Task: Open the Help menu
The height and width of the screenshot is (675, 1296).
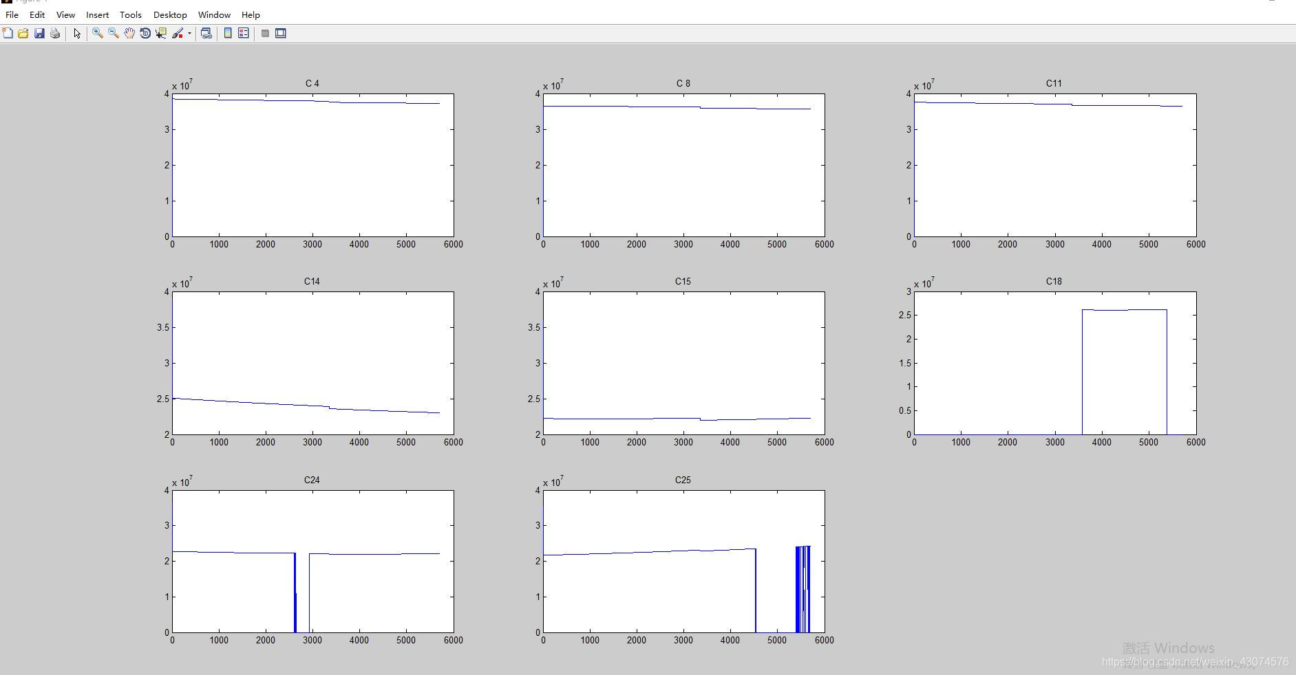Action: click(251, 14)
